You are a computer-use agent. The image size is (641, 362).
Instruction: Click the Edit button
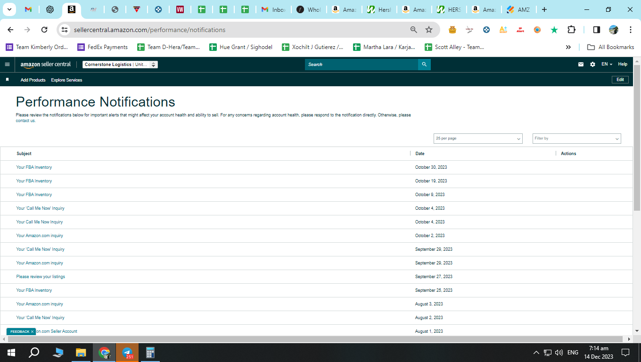620,80
